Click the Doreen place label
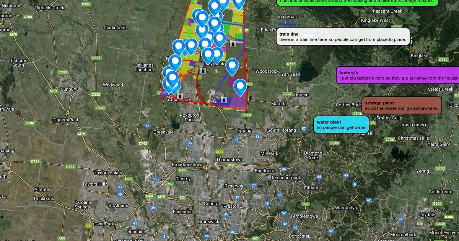The width and height of the screenshot is (459, 241). 301,94
